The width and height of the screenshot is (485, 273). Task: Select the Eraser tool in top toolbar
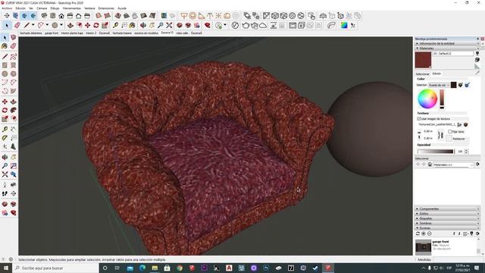tap(17, 25)
